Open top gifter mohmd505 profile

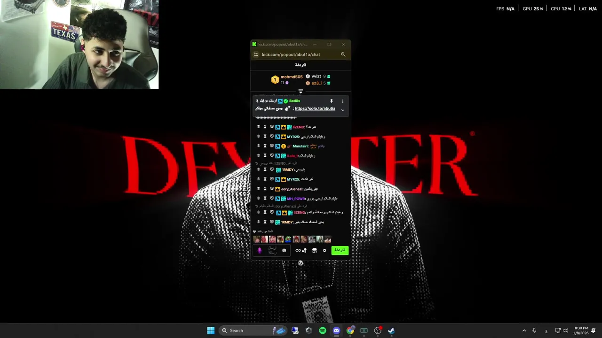[291, 77]
